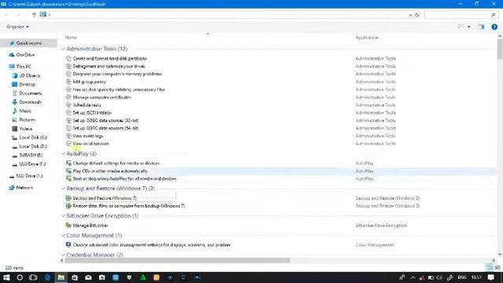Open Documents in the sidebar
This screenshot has width=503, height=283.
point(30,94)
